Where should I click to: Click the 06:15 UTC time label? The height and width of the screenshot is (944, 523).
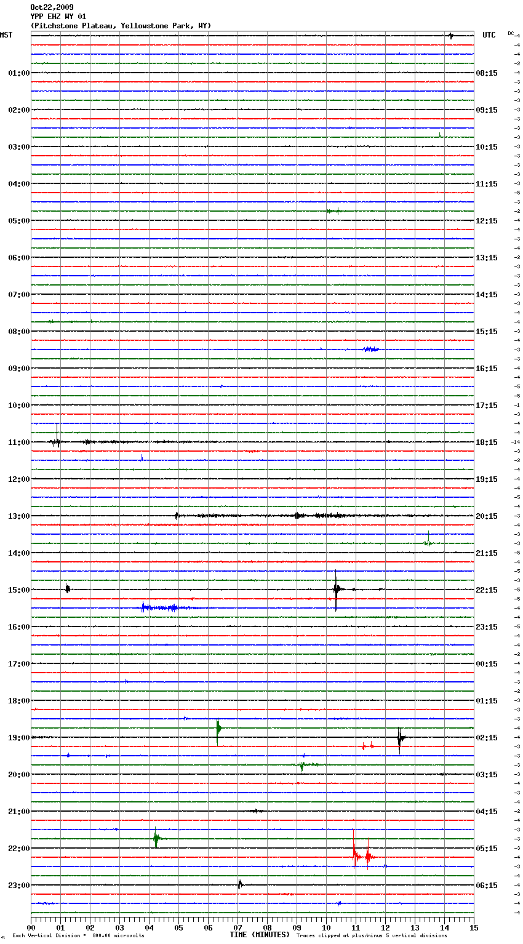[487, 886]
